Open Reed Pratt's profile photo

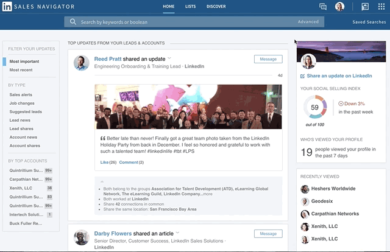[81, 63]
